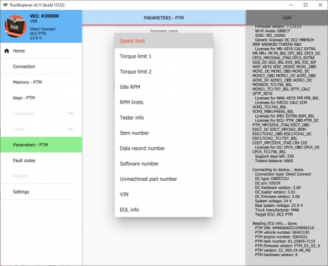This screenshot has width=328, height=266.
Task: Select Idle RPM parameter
Action: (164, 87)
